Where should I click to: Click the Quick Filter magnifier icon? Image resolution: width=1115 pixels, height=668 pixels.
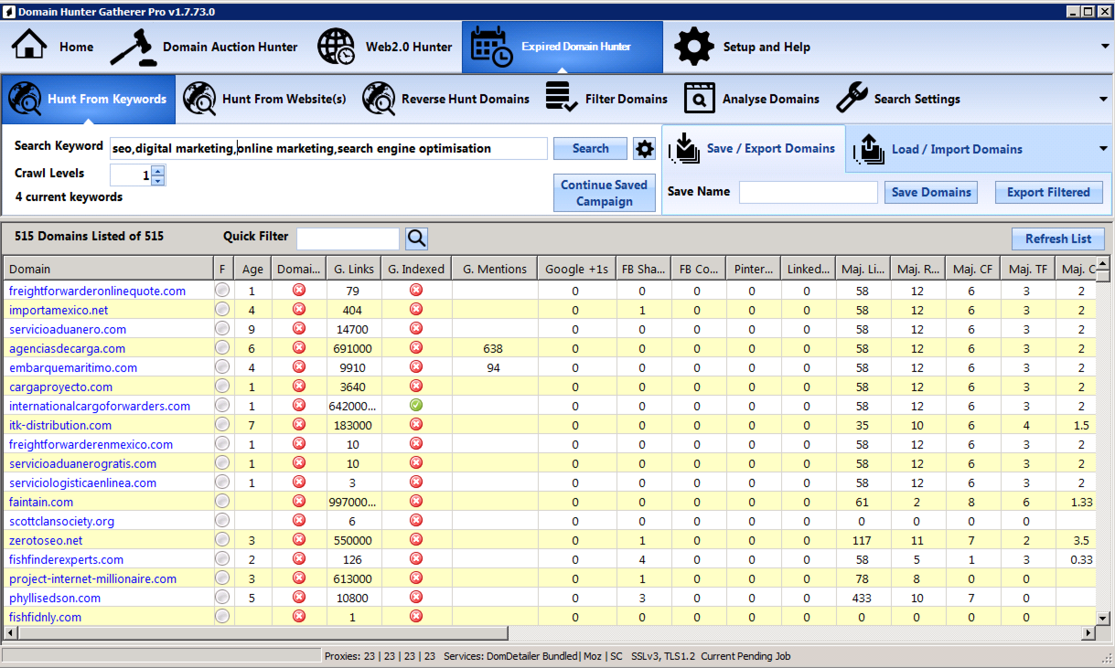tap(416, 238)
